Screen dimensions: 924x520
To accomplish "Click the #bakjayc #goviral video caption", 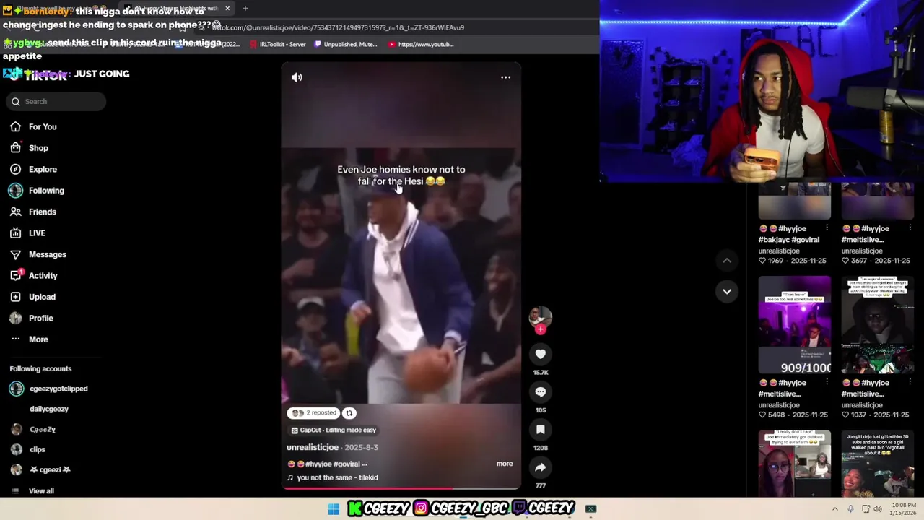I will (x=789, y=234).
